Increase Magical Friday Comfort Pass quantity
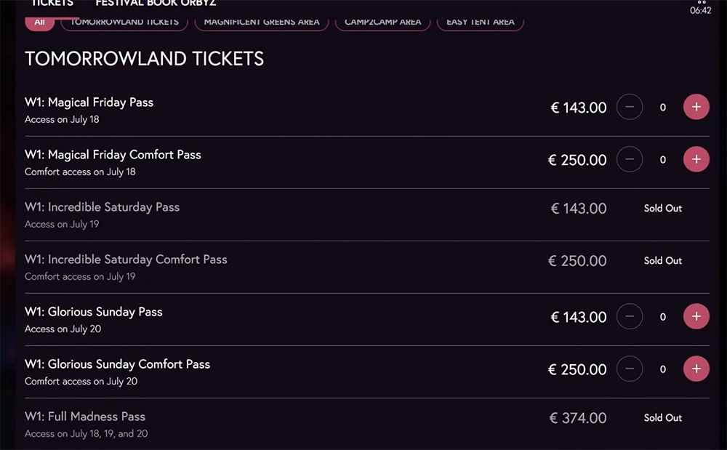This screenshot has width=727, height=450. pos(696,159)
